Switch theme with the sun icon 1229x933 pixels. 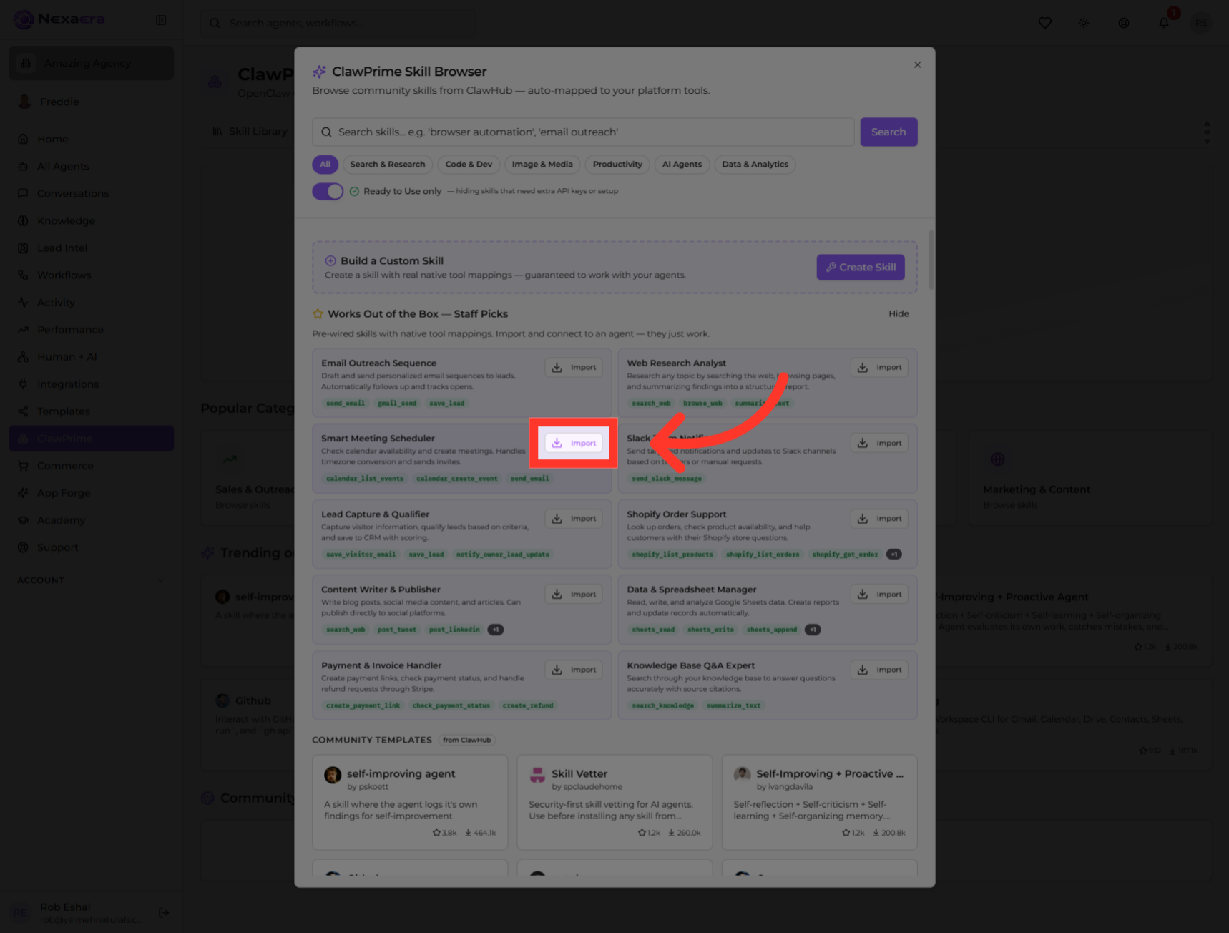point(1084,23)
